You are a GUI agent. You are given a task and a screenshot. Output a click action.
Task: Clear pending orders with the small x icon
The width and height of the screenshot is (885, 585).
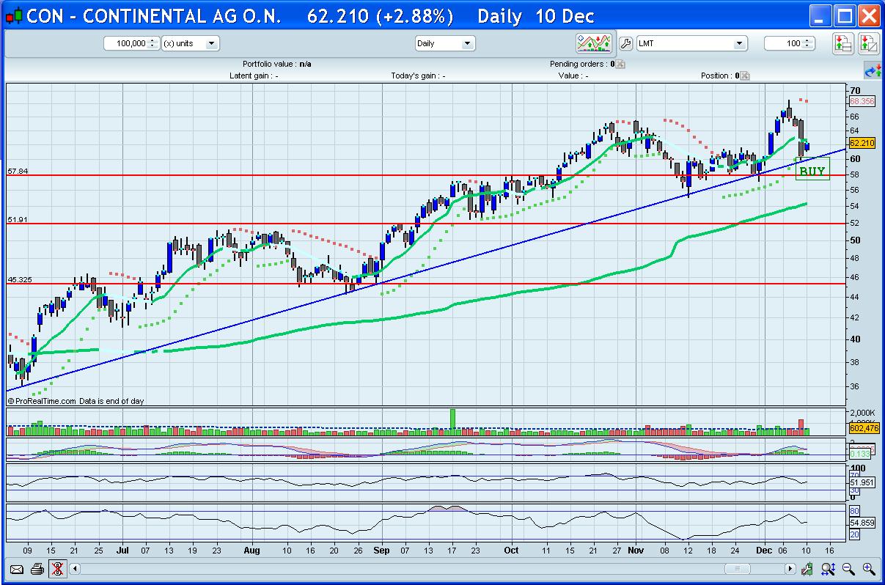[620, 64]
